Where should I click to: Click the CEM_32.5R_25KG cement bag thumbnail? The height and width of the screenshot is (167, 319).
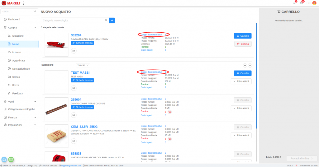point(56,135)
